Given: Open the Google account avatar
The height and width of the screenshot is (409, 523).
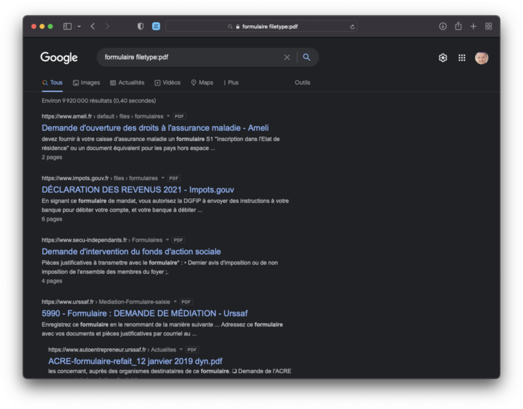Looking at the screenshot, I should (x=481, y=58).
